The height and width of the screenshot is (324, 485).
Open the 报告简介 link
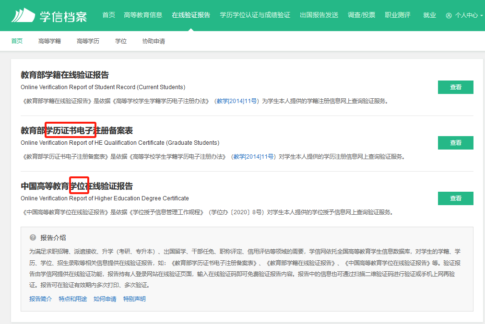click(40, 299)
